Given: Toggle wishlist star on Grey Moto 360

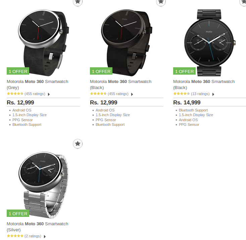Looking at the screenshot, I should coord(78,2).
